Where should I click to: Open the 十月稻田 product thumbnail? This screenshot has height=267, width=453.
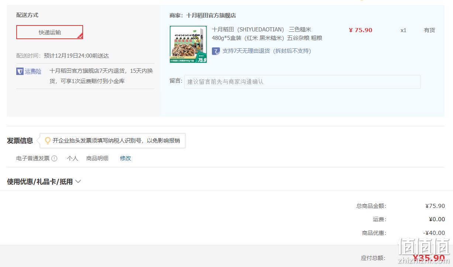pos(188,44)
